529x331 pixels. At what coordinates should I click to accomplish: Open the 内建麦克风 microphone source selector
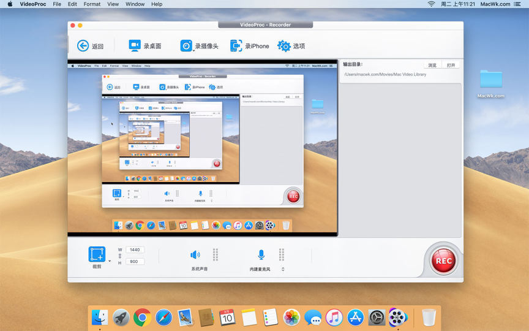pyautogui.click(x=283, y=269)
